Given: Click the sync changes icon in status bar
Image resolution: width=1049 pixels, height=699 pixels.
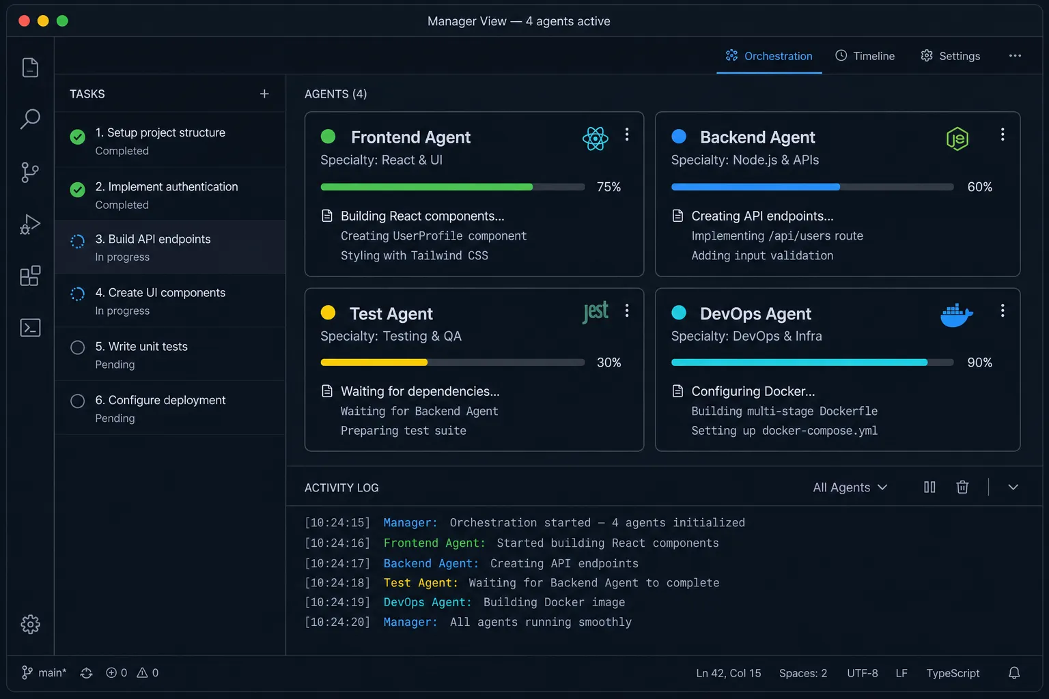Looking at the screenshot, I should (86, 673).
